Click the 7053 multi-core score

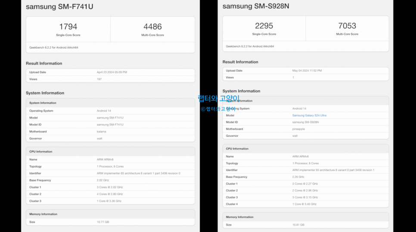click(347, 26)
